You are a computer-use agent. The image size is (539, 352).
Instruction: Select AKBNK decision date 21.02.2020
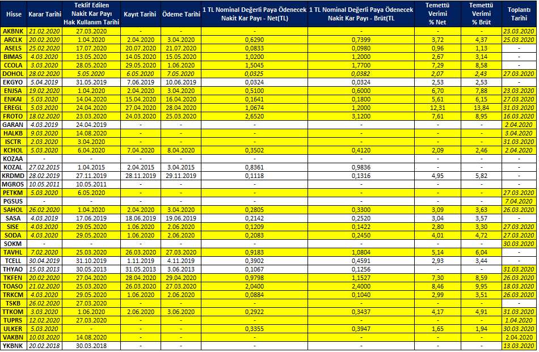click(44, 31)
